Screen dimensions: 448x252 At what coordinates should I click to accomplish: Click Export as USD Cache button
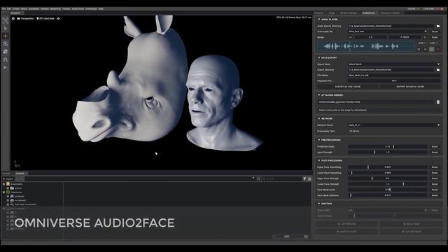click(x=348, y=87)
